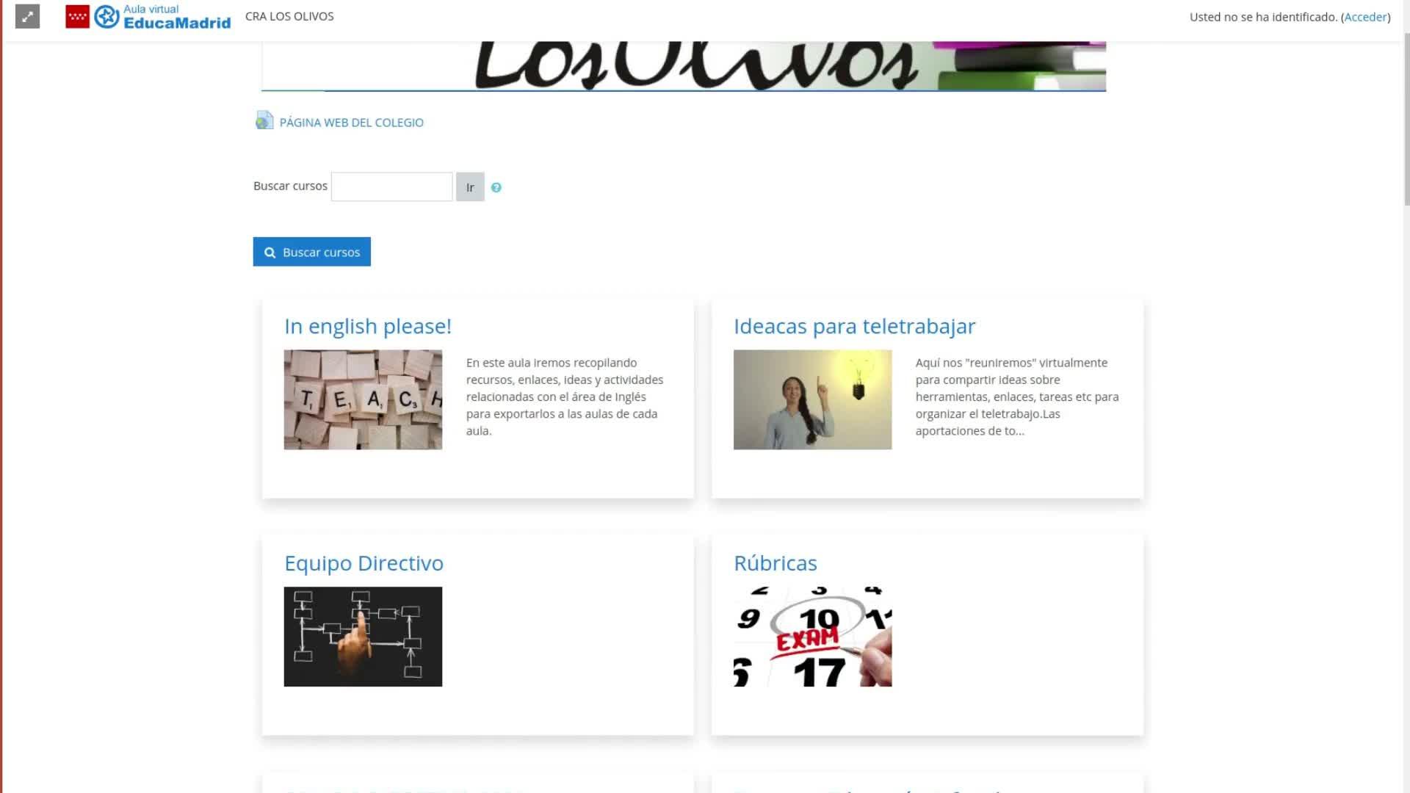The height and width of the screenshot is (793, 1410).
Task: Click the blue Buscar cursos search button
Action: tap(311, 252)
